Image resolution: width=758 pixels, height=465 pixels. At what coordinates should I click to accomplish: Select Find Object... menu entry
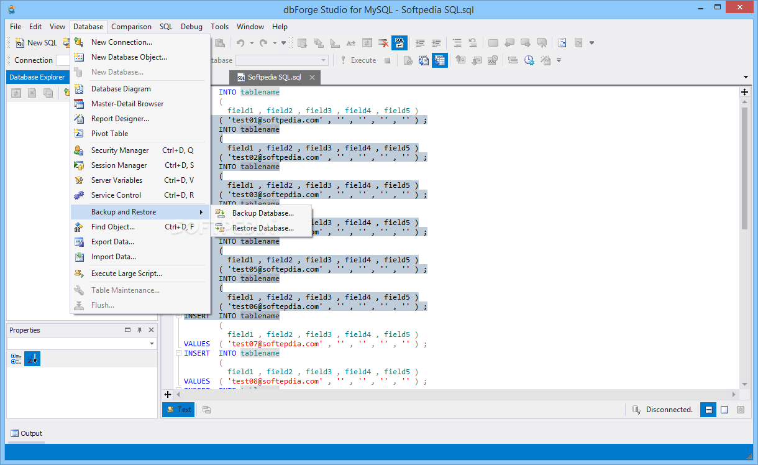tap(140, 227)
